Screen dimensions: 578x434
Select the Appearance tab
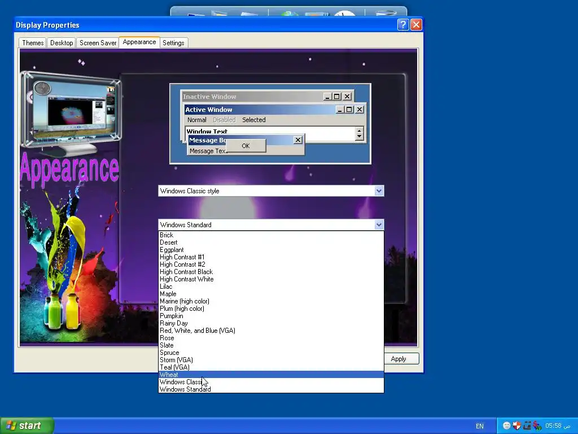[139, 42]
